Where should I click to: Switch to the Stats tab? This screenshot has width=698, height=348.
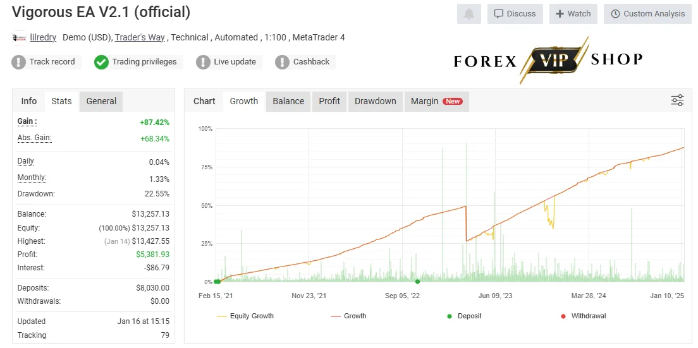pos(61,101)
